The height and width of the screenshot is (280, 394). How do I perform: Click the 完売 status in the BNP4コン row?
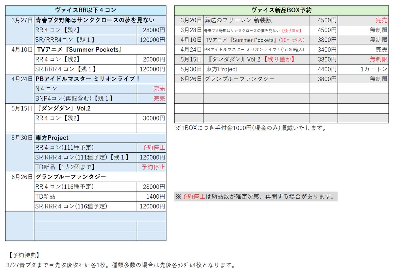[x=151, y=98]
